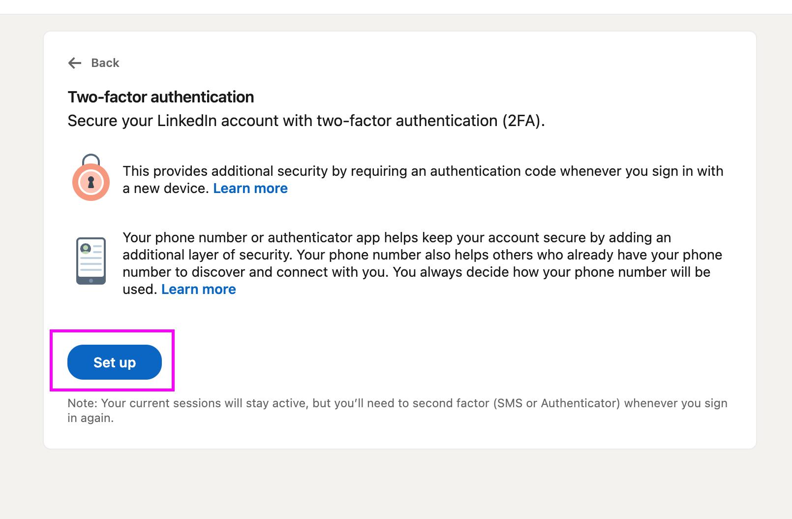Click the keyhole inside the lock icon
The image size is (792, 519).
pos(91,182)
